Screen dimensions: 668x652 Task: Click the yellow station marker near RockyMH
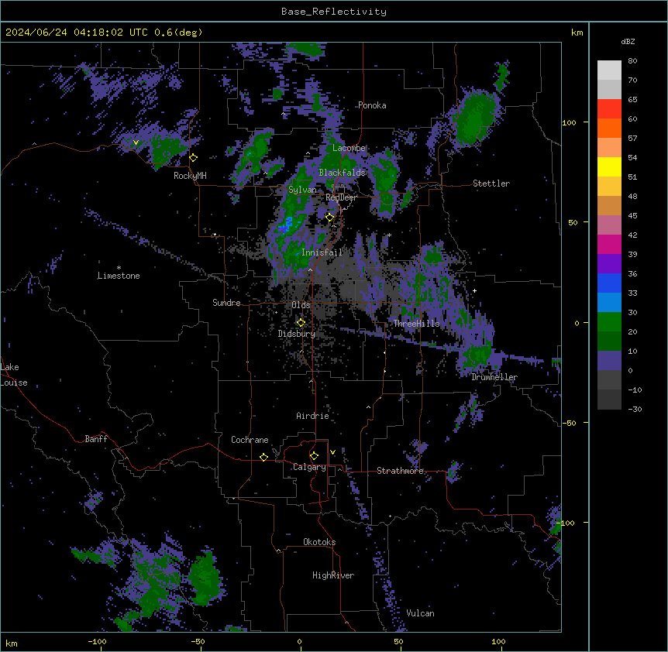(194, 157)
